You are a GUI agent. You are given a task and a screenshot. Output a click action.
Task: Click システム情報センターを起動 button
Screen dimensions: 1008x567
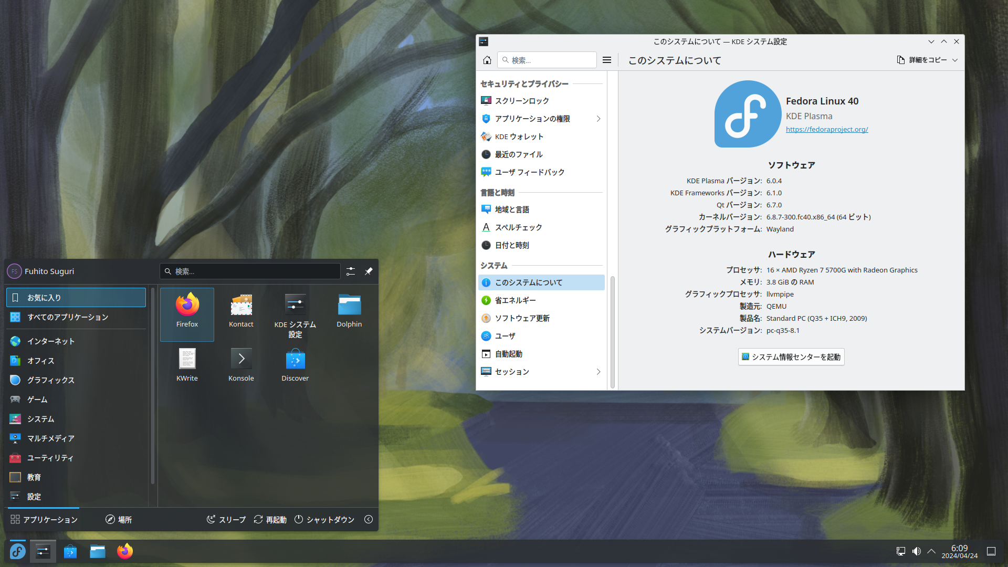(x=791, y=357)
